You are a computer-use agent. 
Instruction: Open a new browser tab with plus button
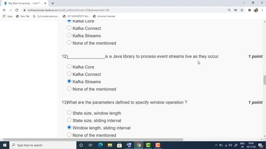pos(53,3)
